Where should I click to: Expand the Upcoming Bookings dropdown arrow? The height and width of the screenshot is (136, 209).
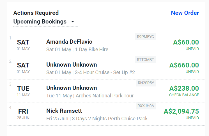[x=73, y=22]
